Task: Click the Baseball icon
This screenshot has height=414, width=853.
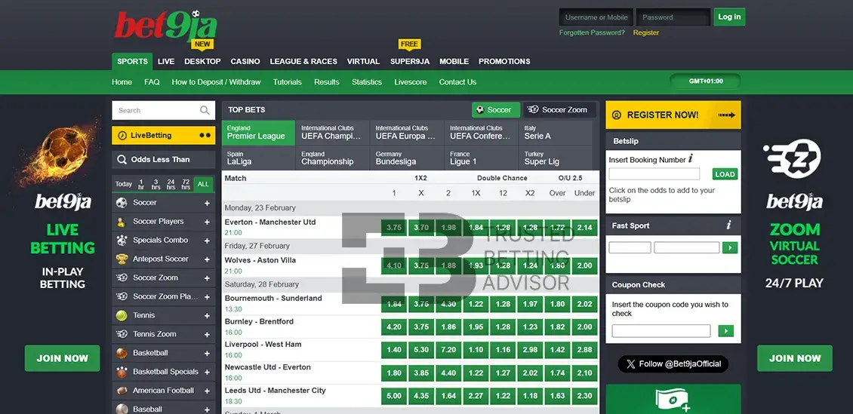Action: point(122,409)
